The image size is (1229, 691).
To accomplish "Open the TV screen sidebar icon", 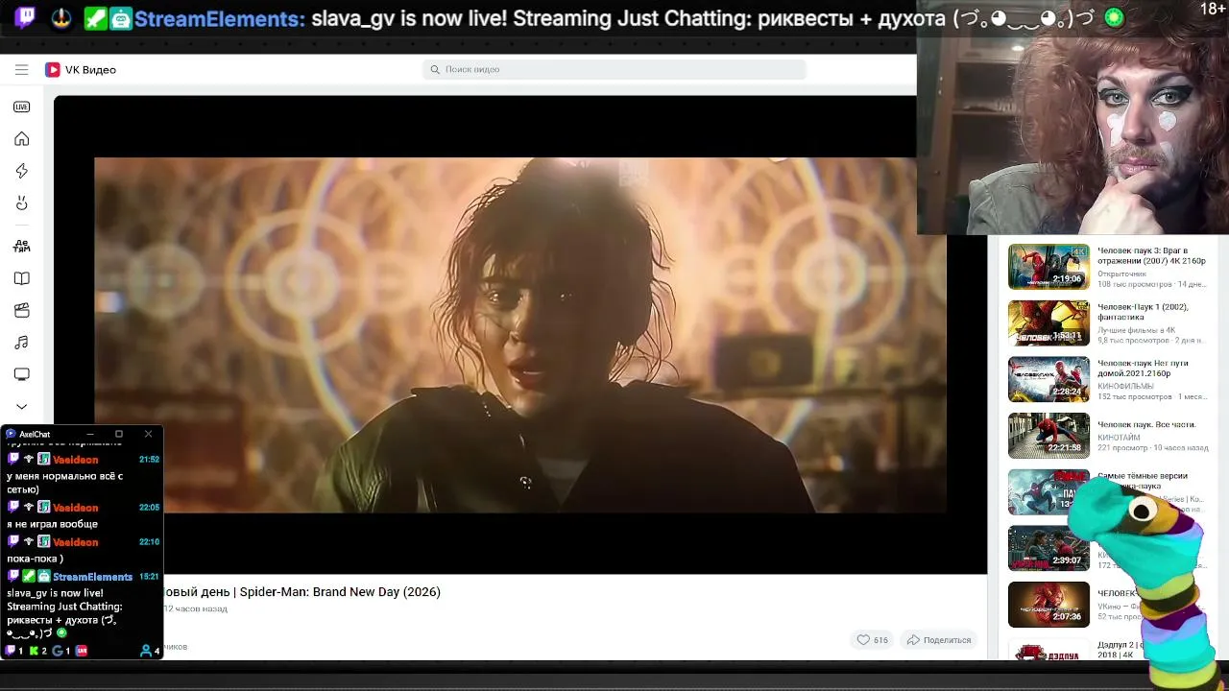I will 21,374.
